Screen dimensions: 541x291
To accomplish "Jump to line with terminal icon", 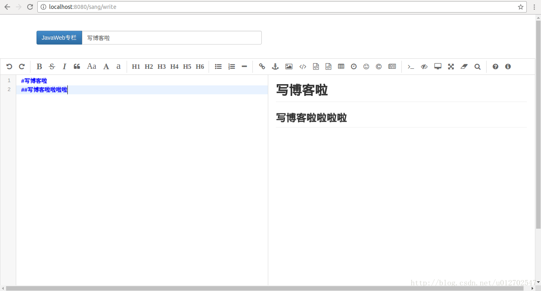I will click(x=411, y=66).
